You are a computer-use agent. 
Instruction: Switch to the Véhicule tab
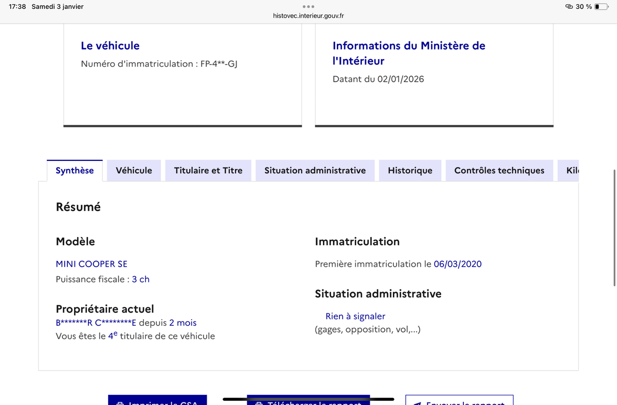(x=134, y=171)
